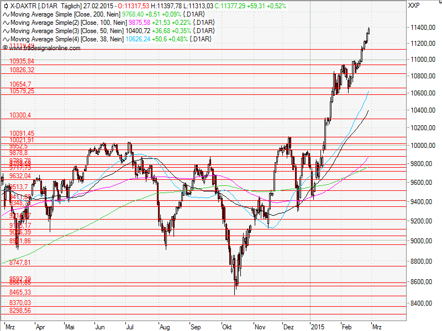Select the wave icon of the 200-period moving average
This screenshot has height=331, width=442.
pyautogui.click(x=6, y=14)
